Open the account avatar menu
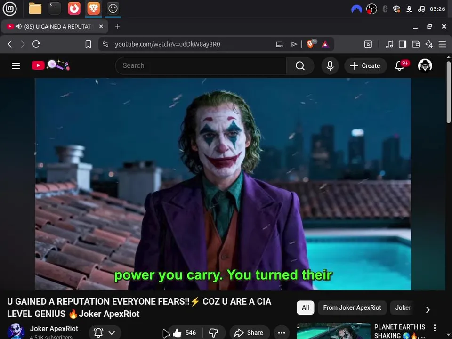The height and width of the screenshot is (339, 452). 425,65
